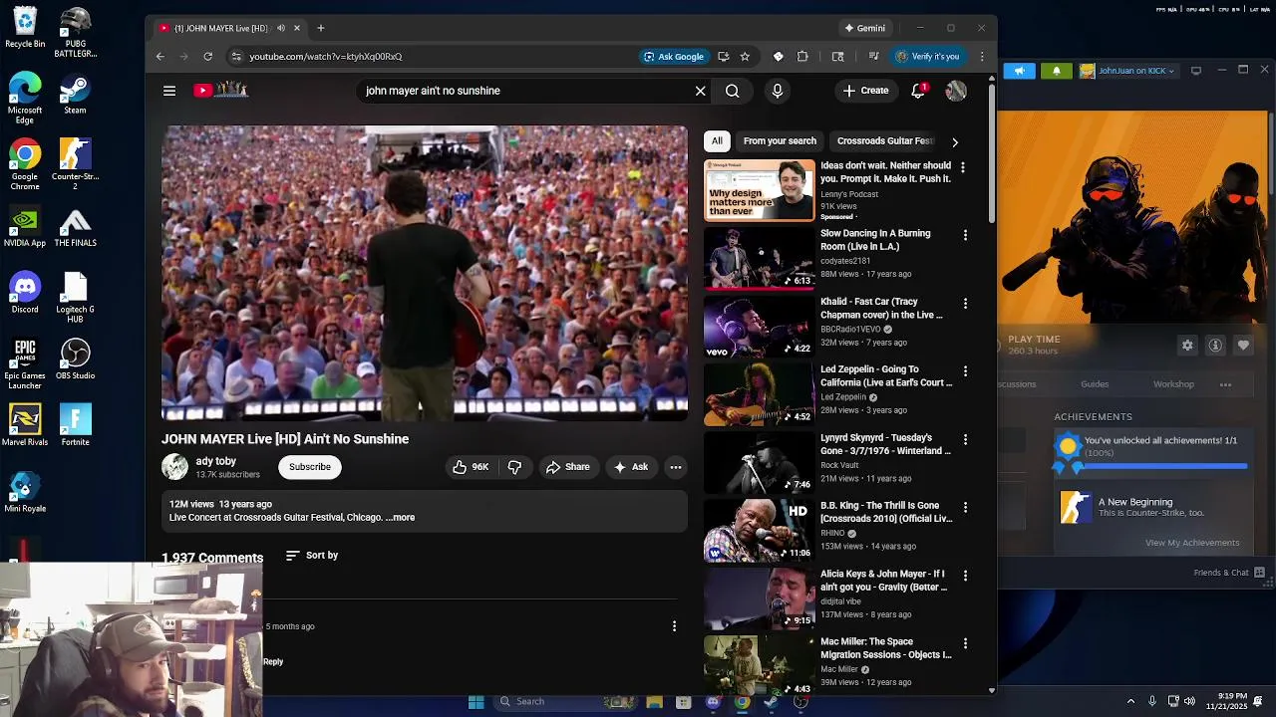Open Khalid Fast Car video thumbnail
Image resolution: width=1276 pixels, height=717 pixels.
(x=760, y=327)
